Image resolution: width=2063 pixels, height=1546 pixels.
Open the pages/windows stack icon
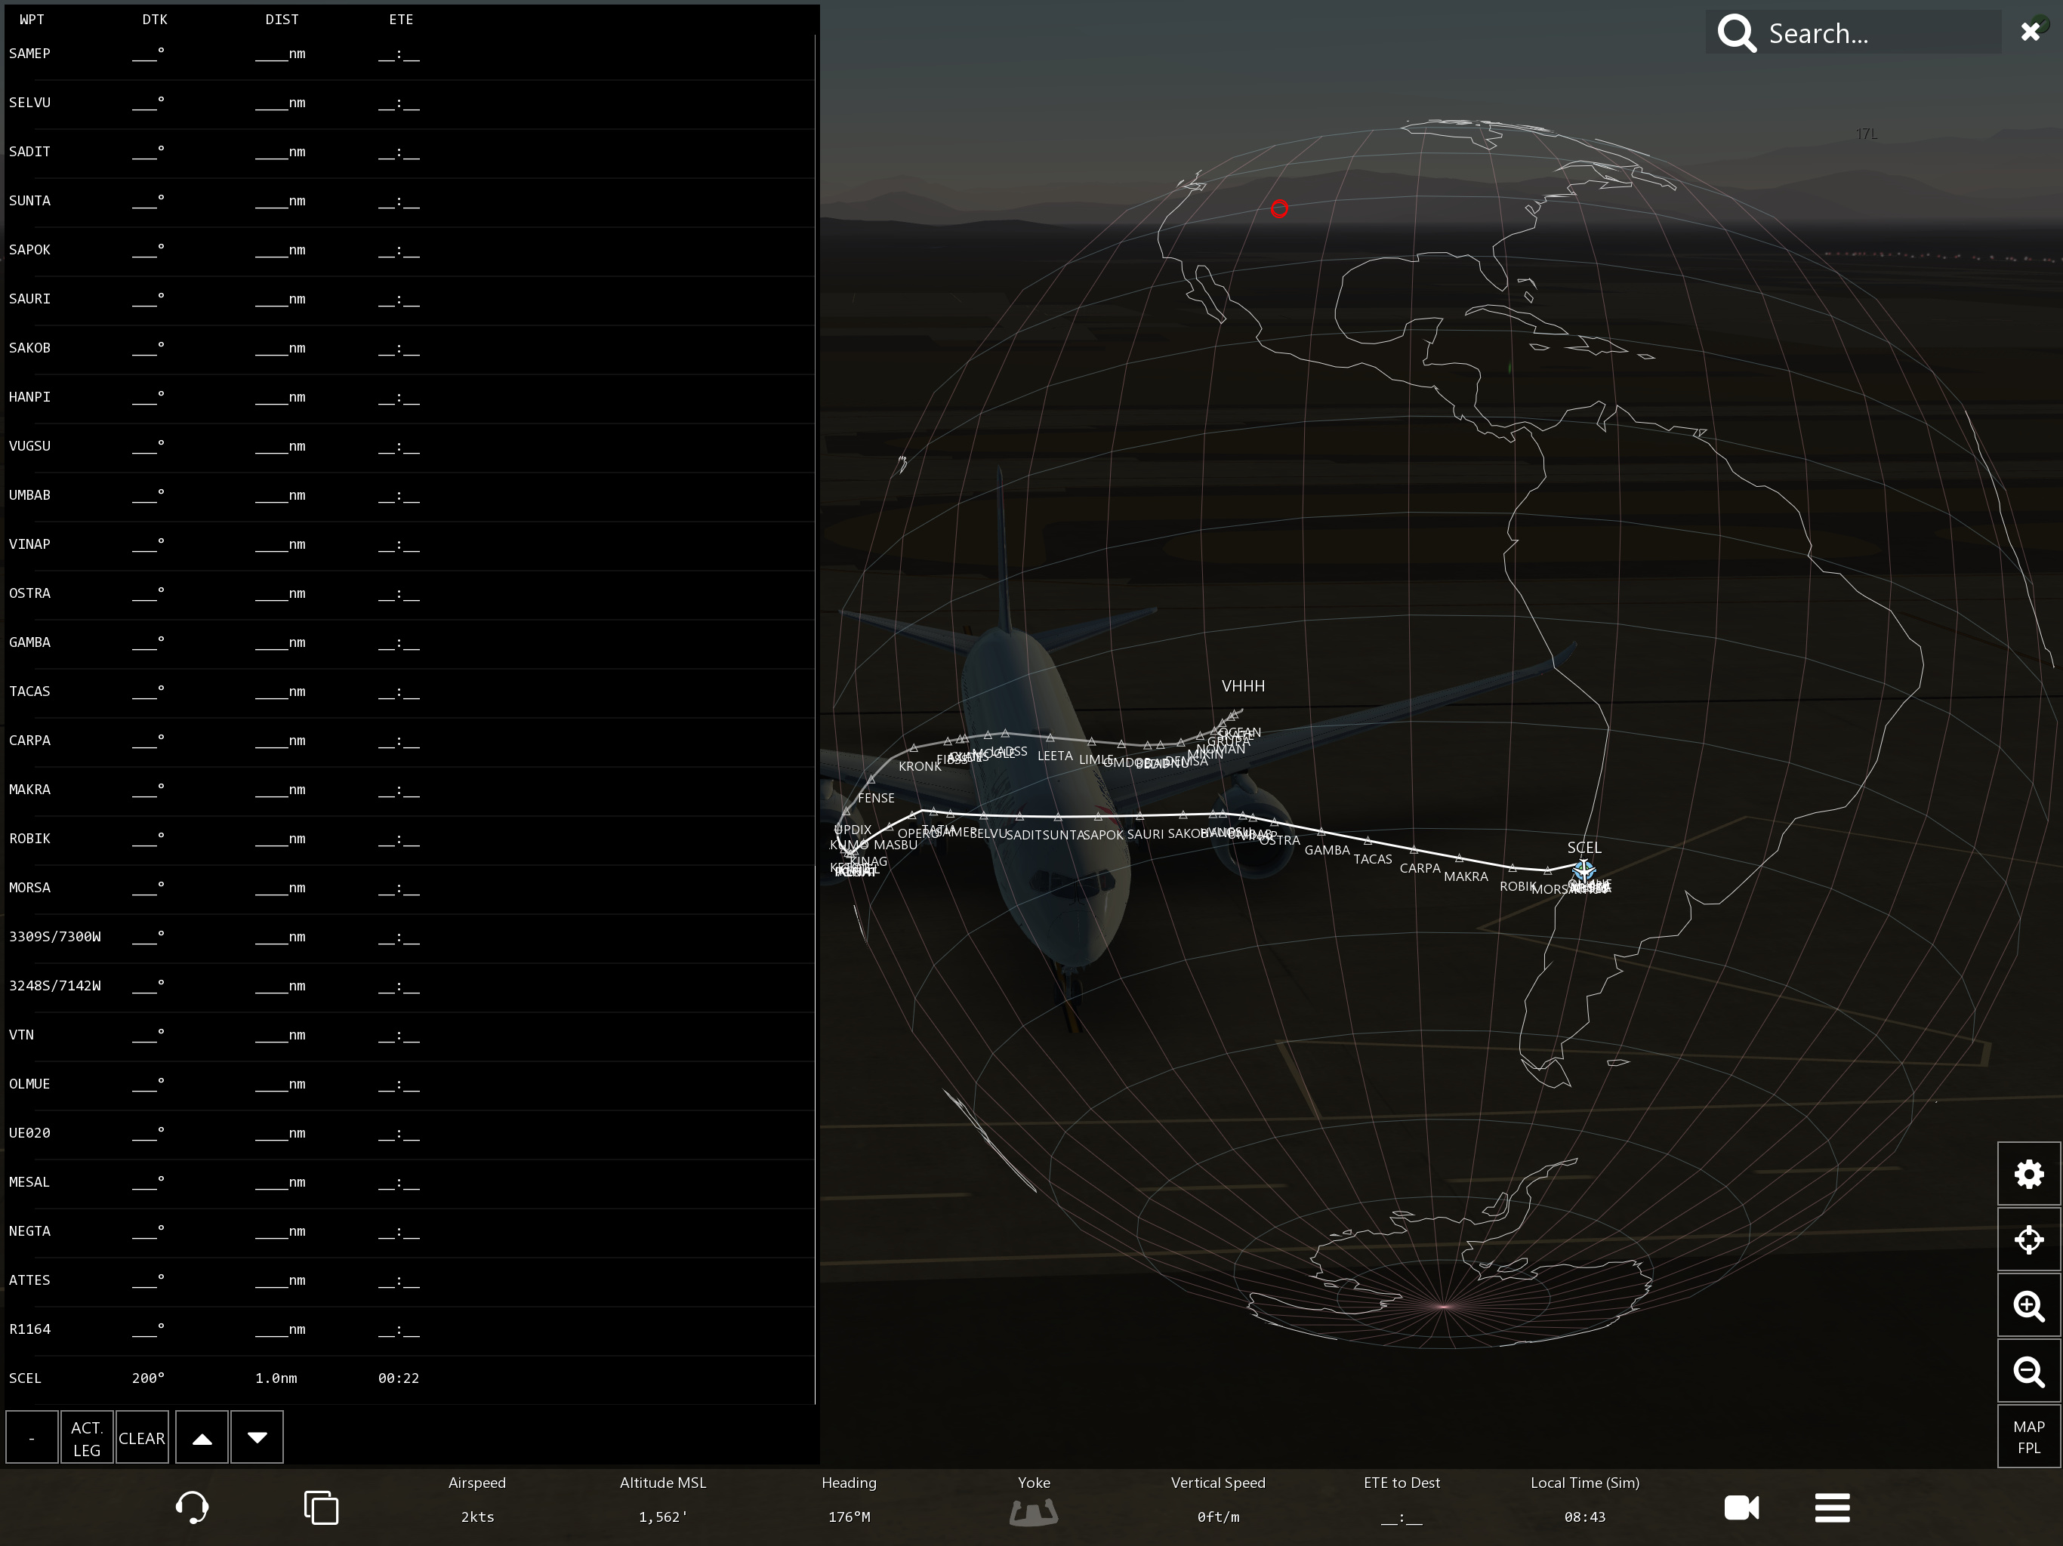point(321,1508)
